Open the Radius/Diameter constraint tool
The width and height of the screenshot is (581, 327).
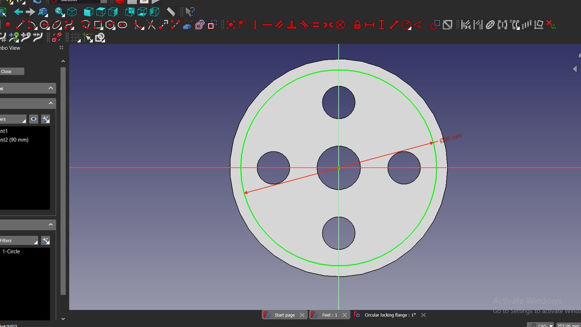click(x=406, y=25)
